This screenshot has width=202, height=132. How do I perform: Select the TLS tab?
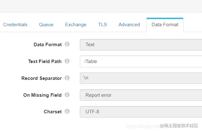[103, 25]
